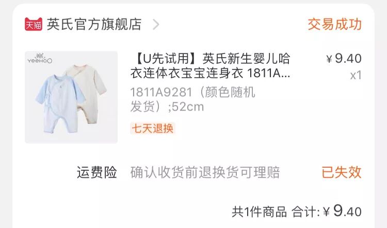Read the 确认收货前退换货可理赔 insurance description
Viewport: 387px width, 228px height.
click(205, 172)
